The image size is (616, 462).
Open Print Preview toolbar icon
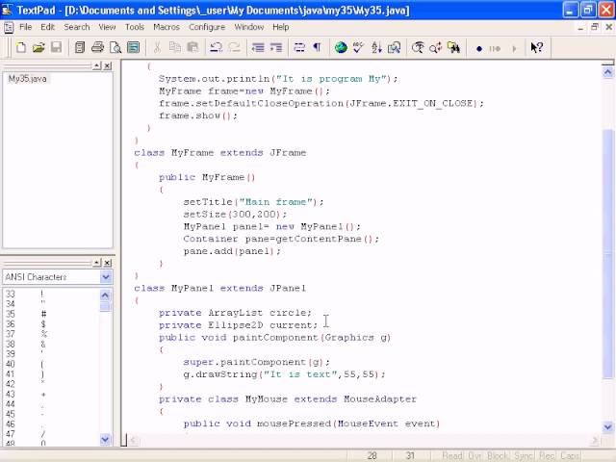[115, 48]
